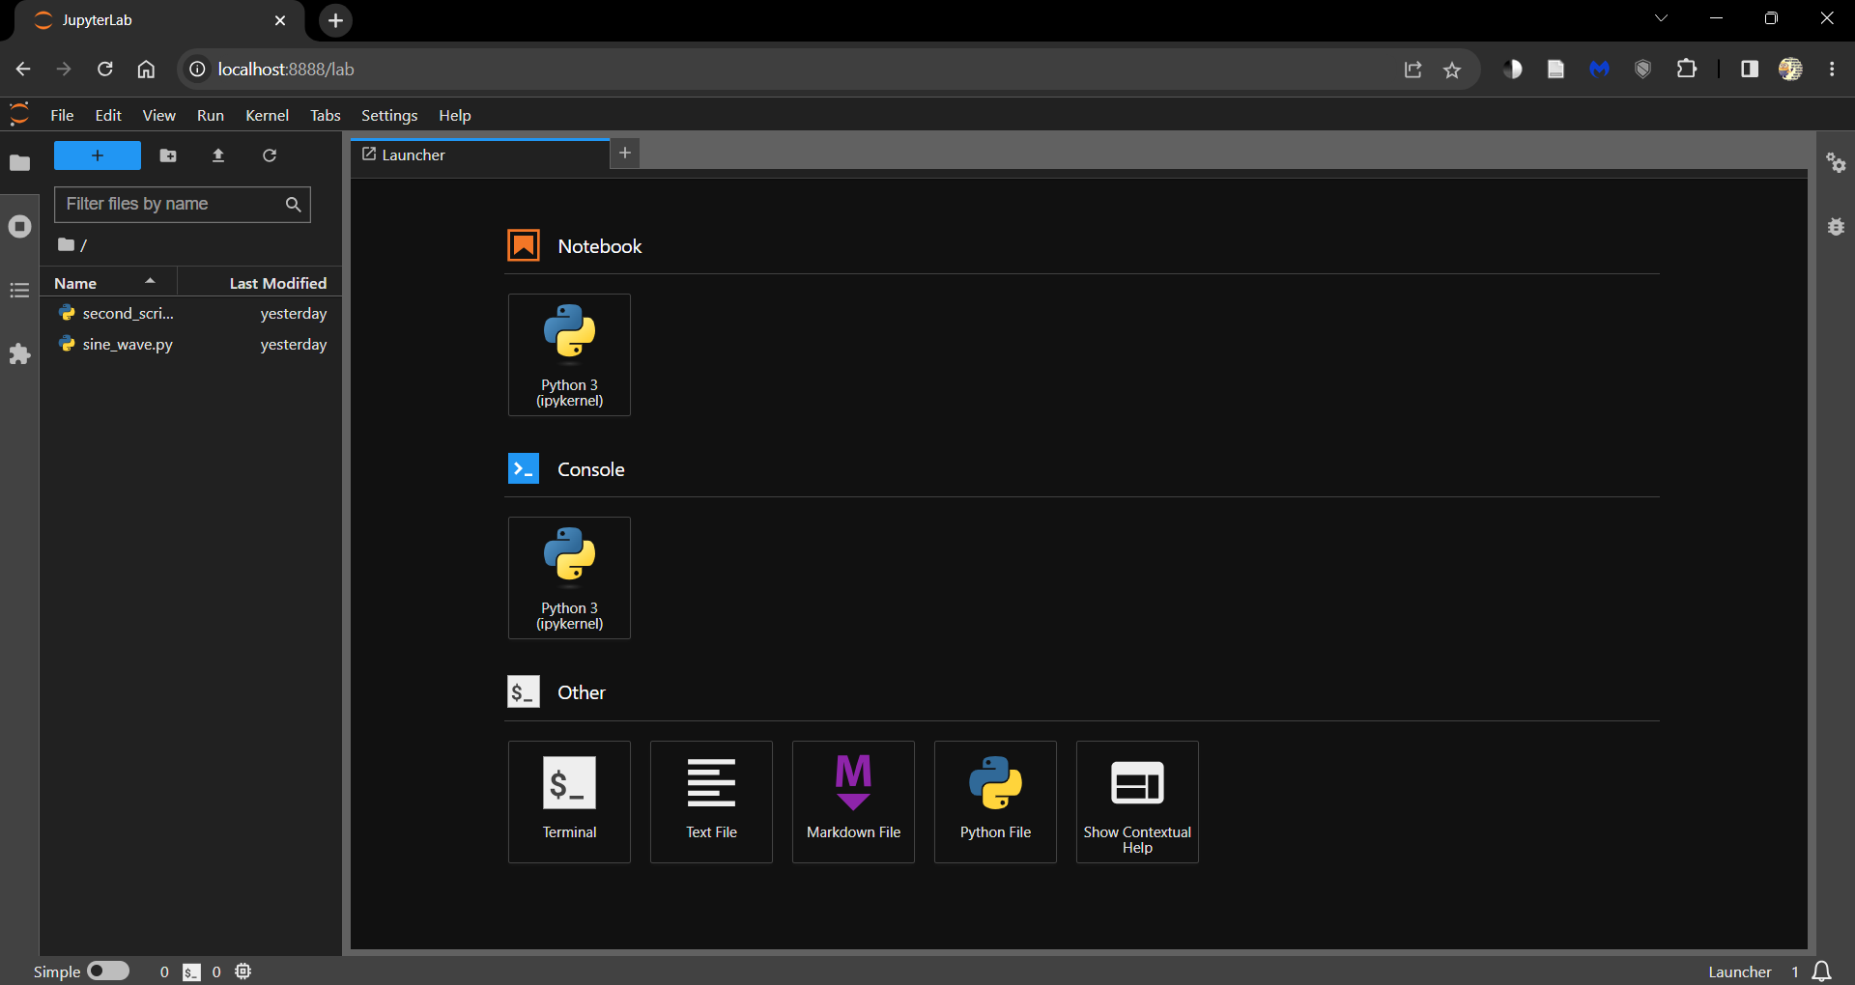Open the Debugger bug icon panel
1855x985 pixels.
pos(1836,227)
